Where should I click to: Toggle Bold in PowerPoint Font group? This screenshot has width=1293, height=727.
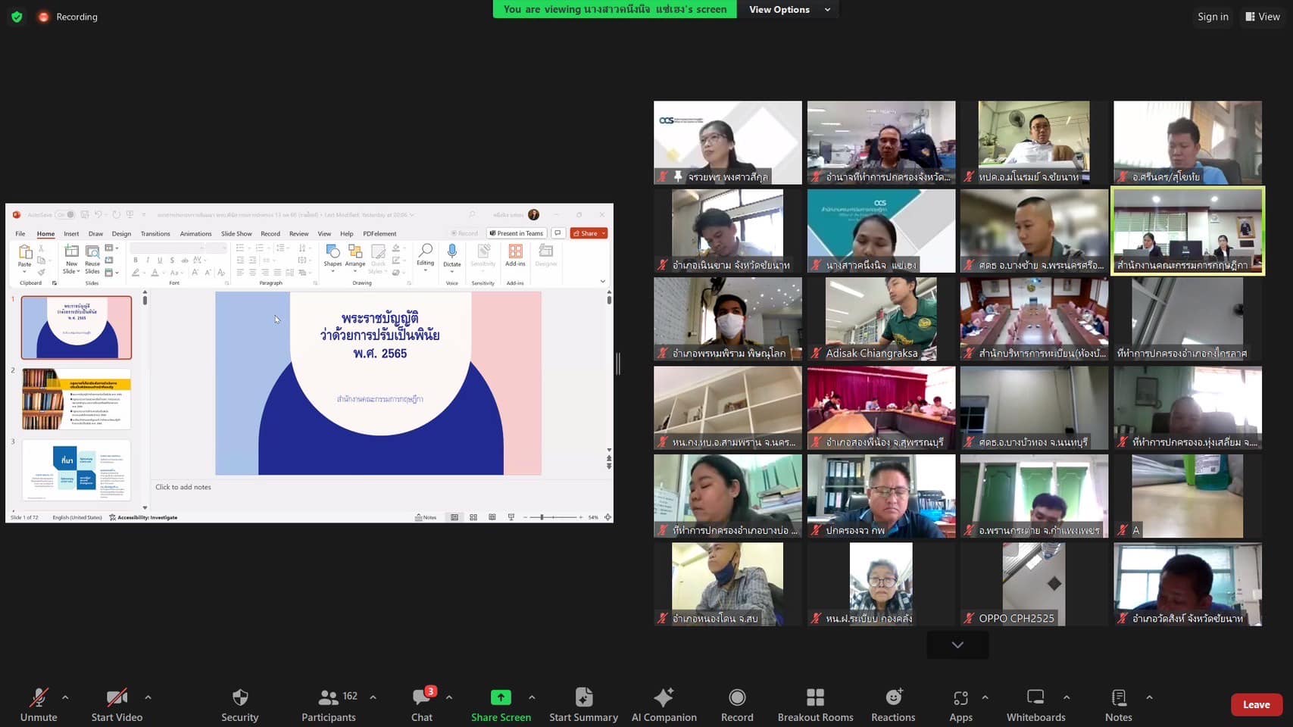136,260
